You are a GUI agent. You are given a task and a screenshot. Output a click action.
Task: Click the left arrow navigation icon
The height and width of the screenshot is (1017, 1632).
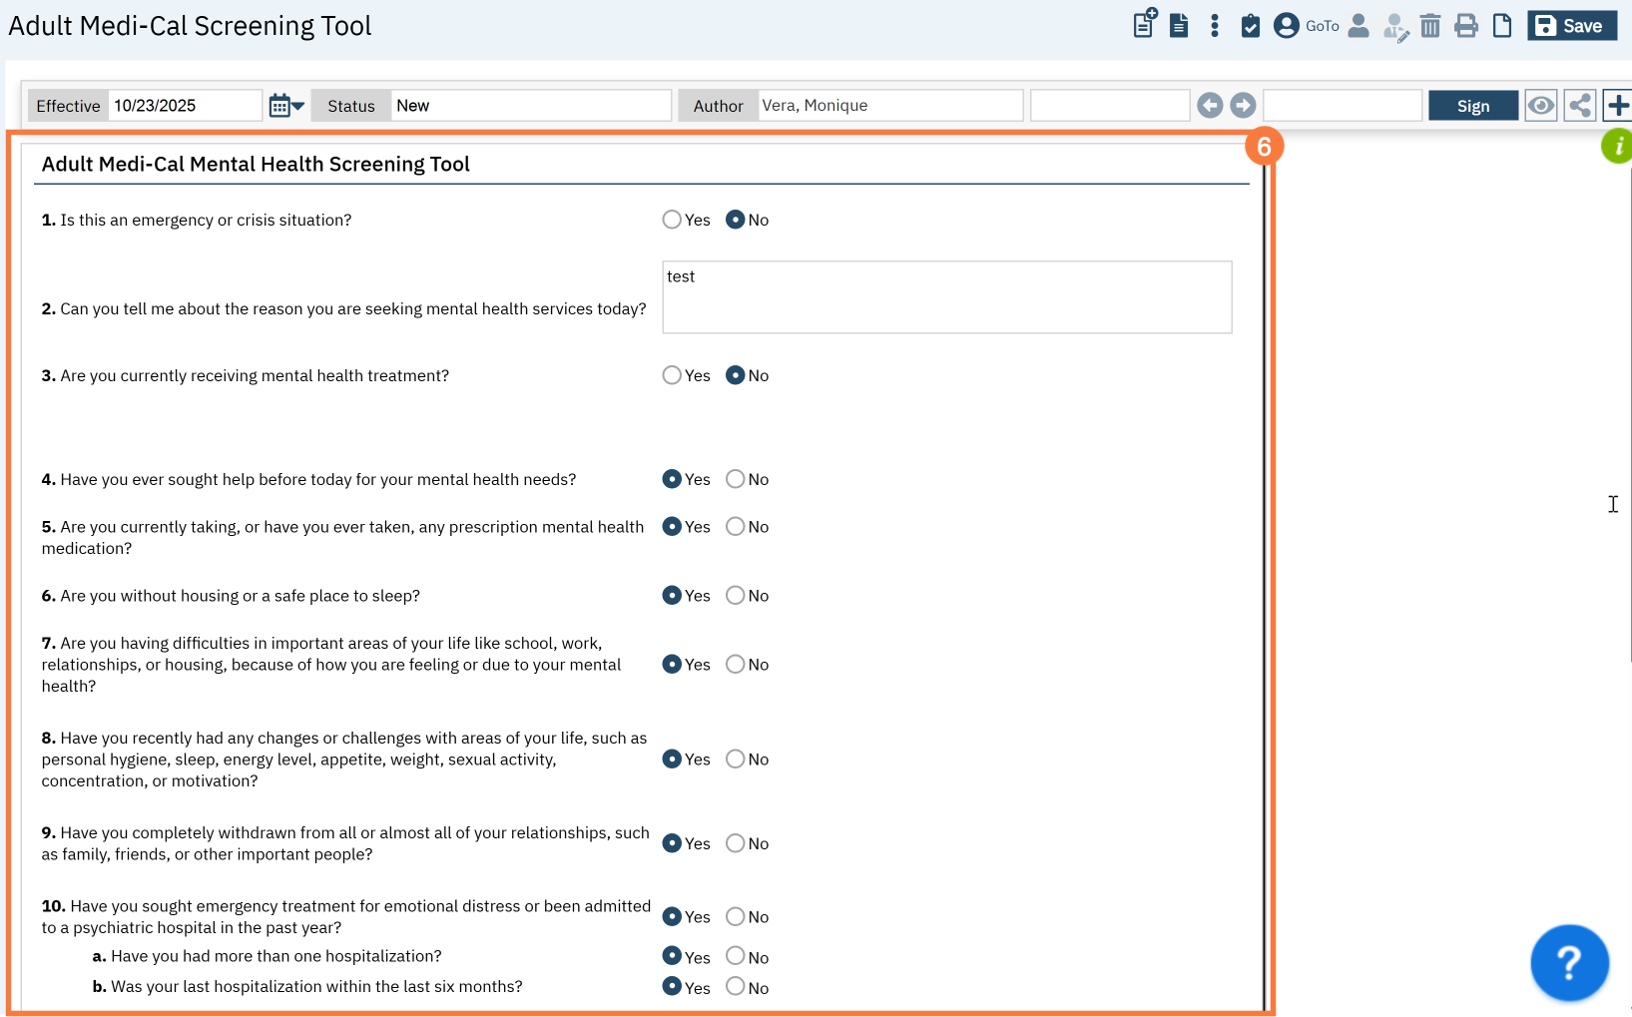click(1210, 106)
